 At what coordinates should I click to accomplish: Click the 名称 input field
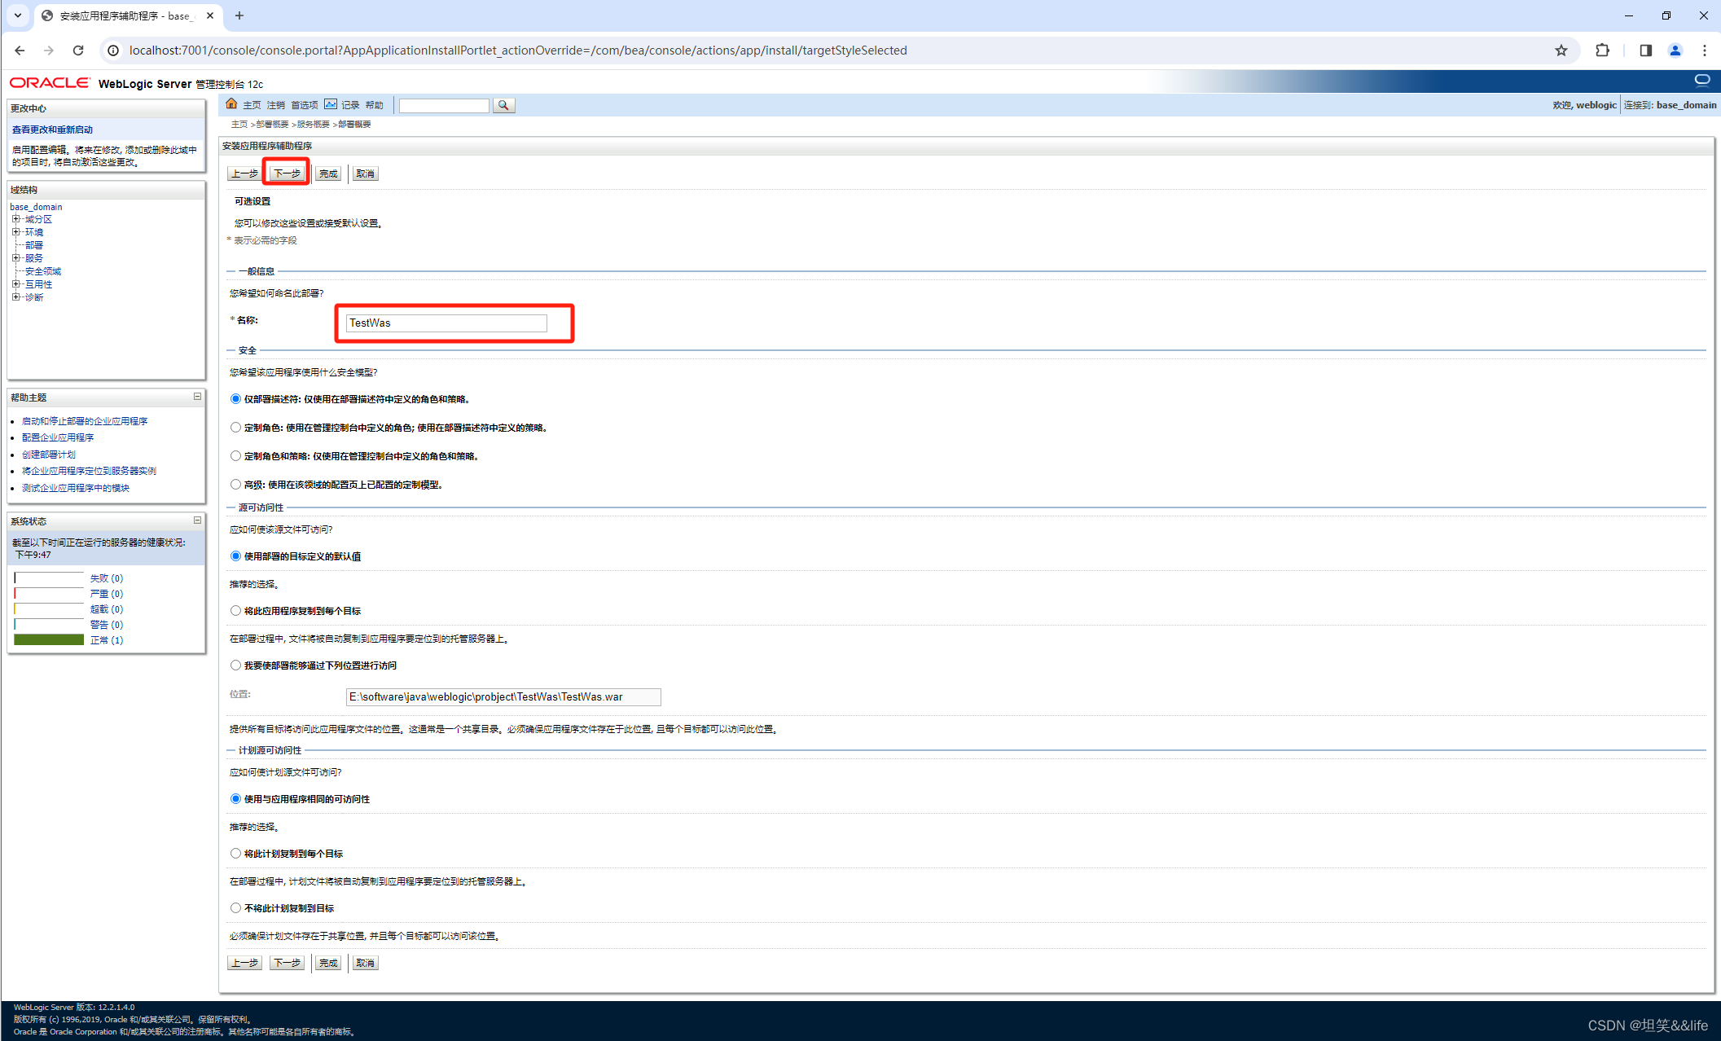tap(446, 323)
